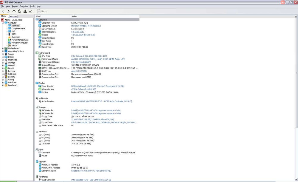Refresh the current page icon
298x182 pixels.
19,11
